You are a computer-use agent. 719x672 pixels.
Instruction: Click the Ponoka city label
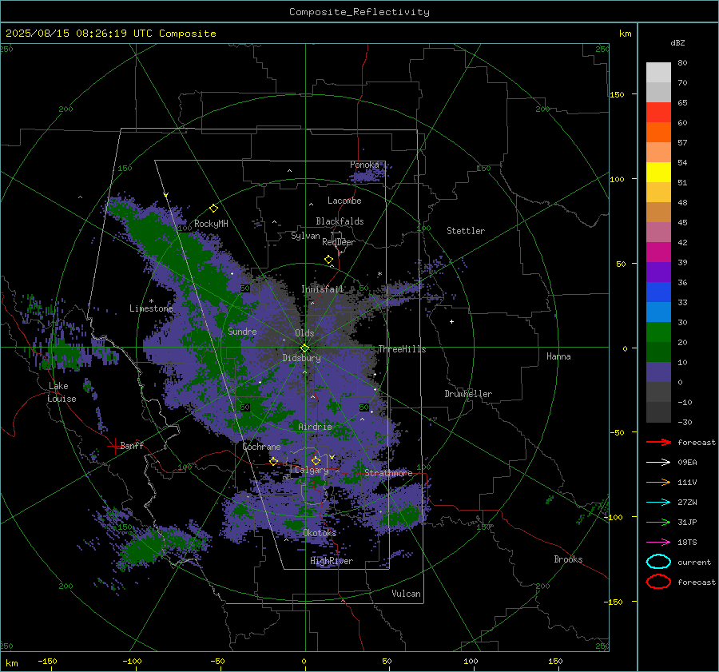pyautogui.click(x=364, y=165)
